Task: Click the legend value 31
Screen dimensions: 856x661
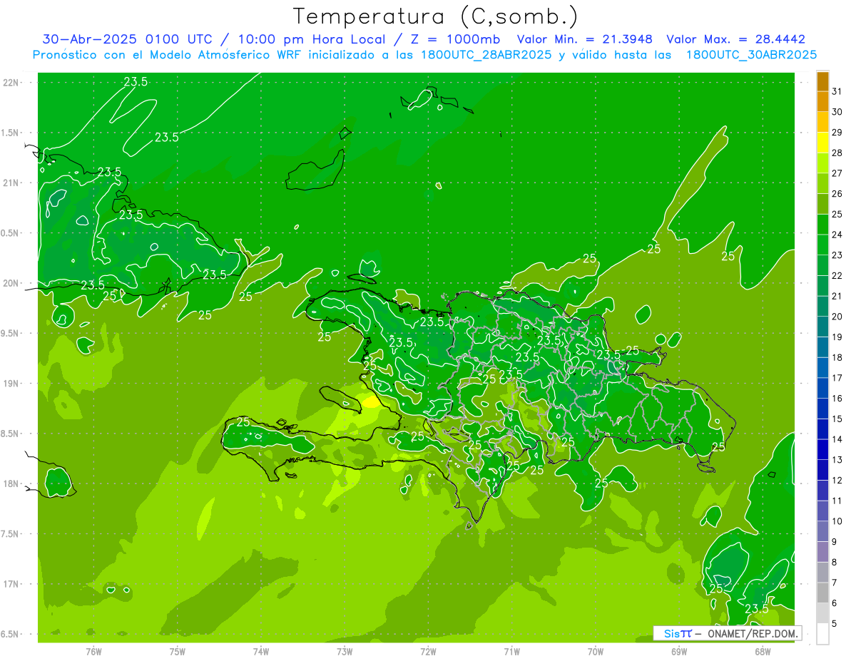Action: [837, 91]
